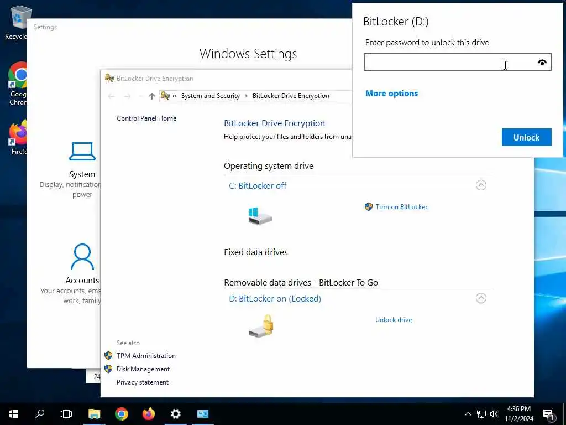This screenshot has height=425, width=566.
Task: Select the C: Windows drive icon
Action: (260, 216)
